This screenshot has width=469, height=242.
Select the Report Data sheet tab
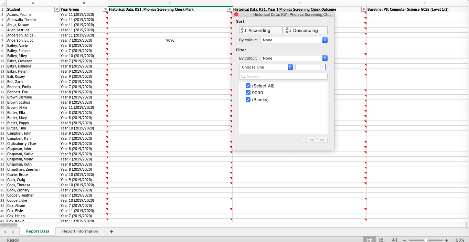coord(37,231)
